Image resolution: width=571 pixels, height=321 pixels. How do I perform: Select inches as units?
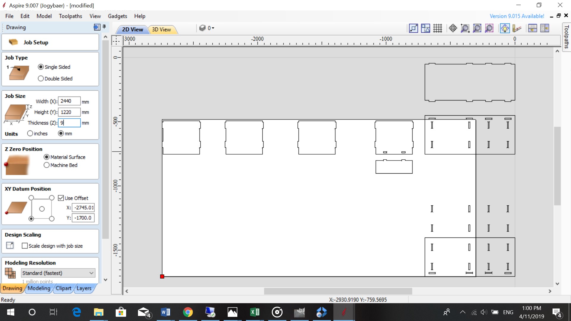pyautogui.click(x=30, y=133)
